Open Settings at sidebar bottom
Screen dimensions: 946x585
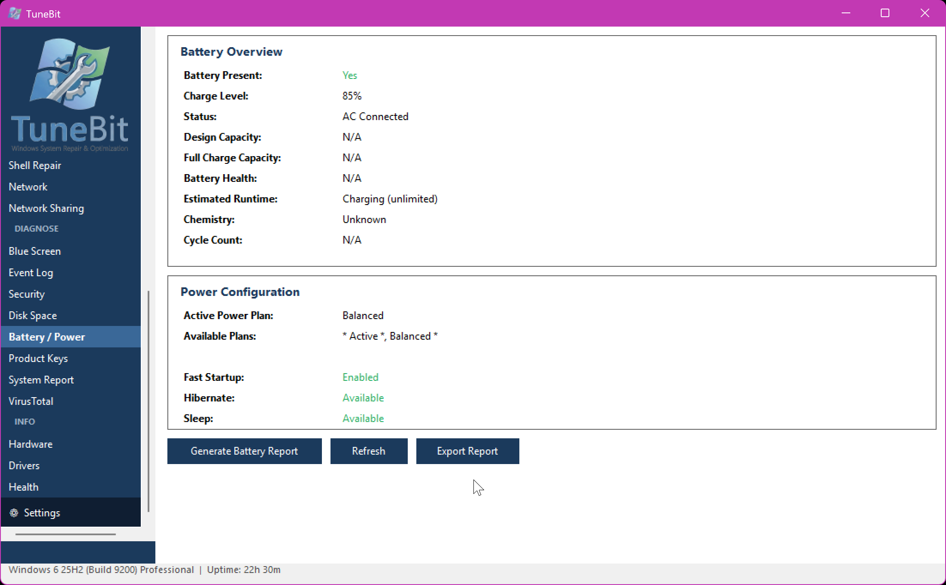coord(70,512)
